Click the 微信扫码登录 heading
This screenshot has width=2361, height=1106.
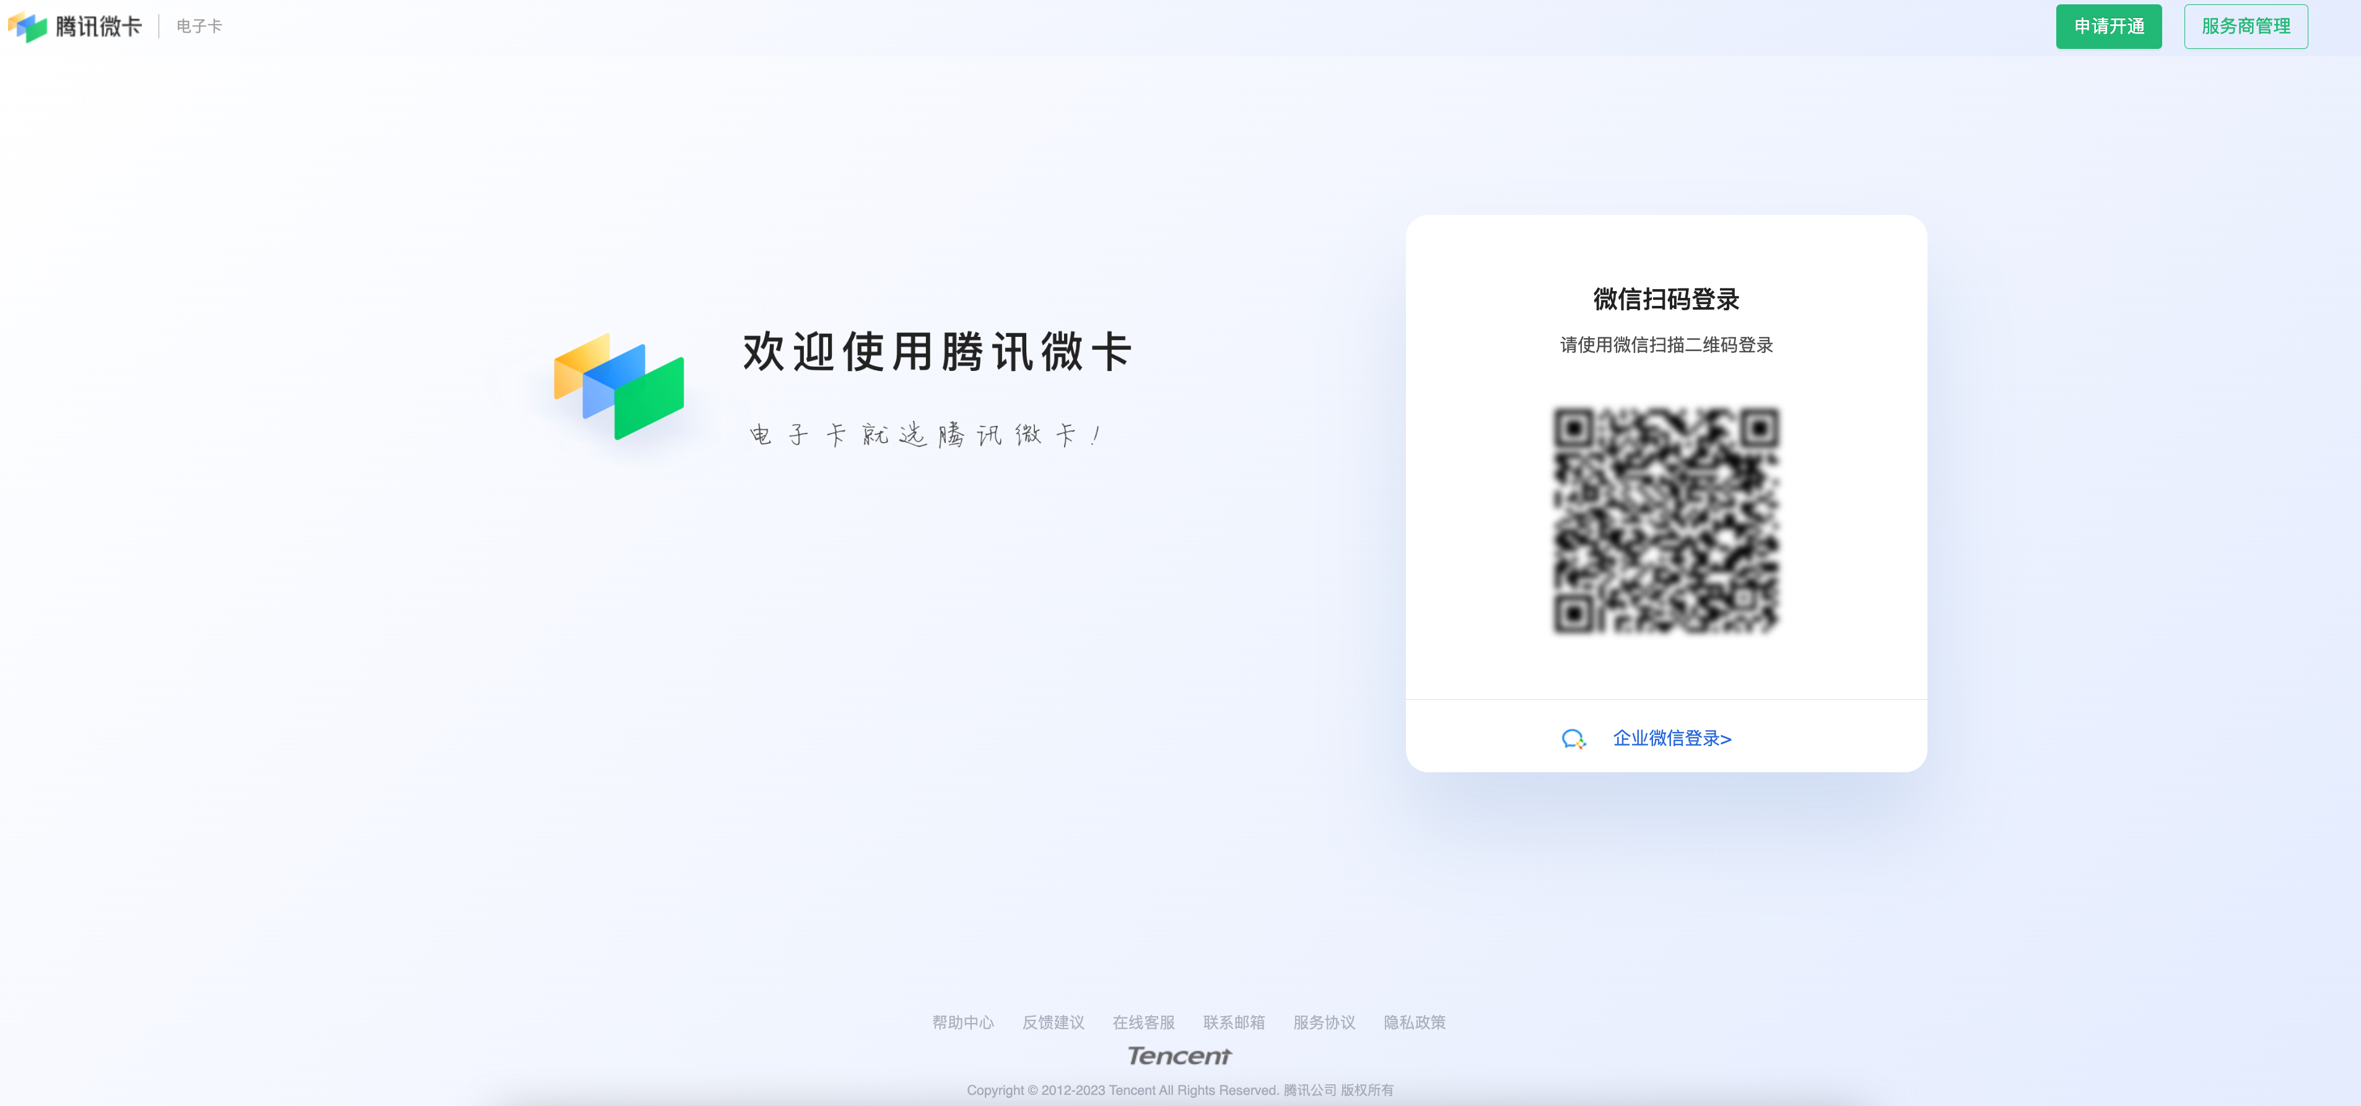(1666, 298)
